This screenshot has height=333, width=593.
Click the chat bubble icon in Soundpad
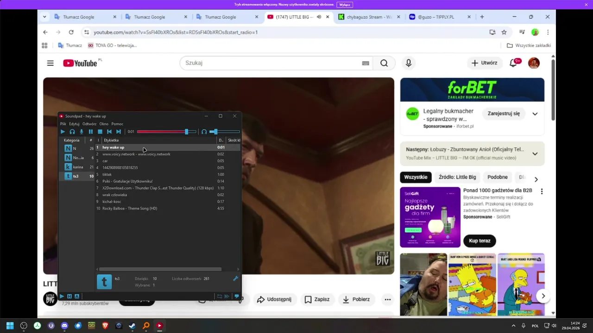(237, 296)
